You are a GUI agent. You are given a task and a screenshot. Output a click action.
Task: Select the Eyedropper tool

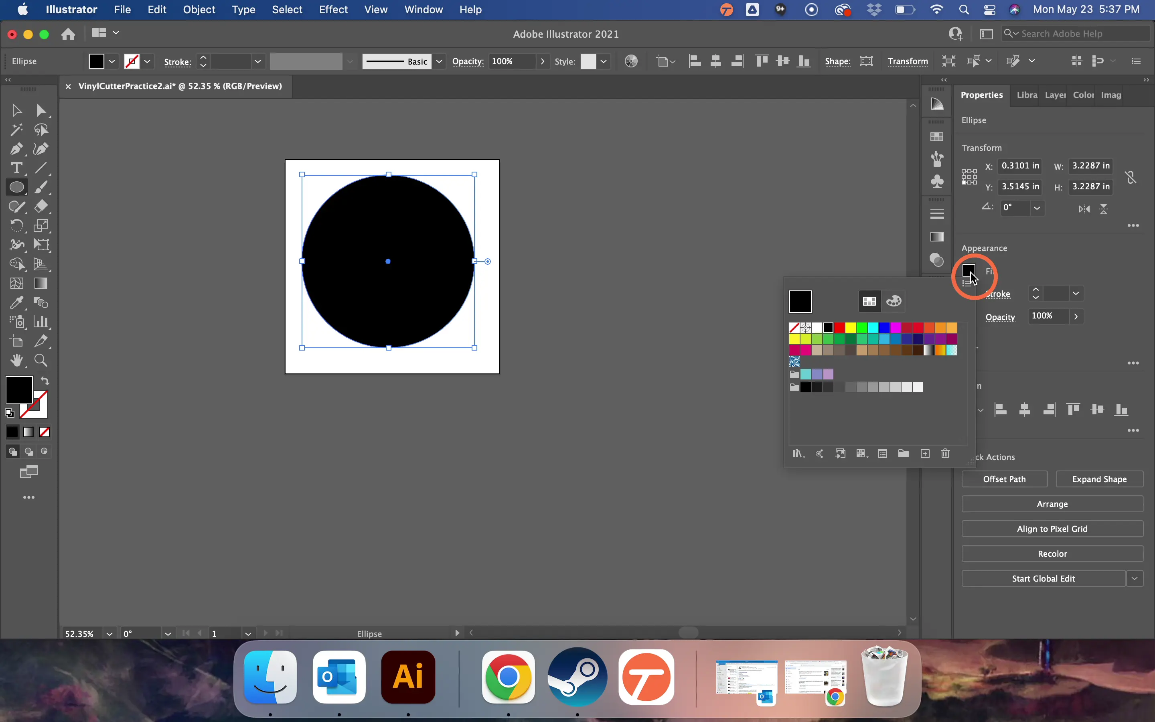click(x=17, y=302)
